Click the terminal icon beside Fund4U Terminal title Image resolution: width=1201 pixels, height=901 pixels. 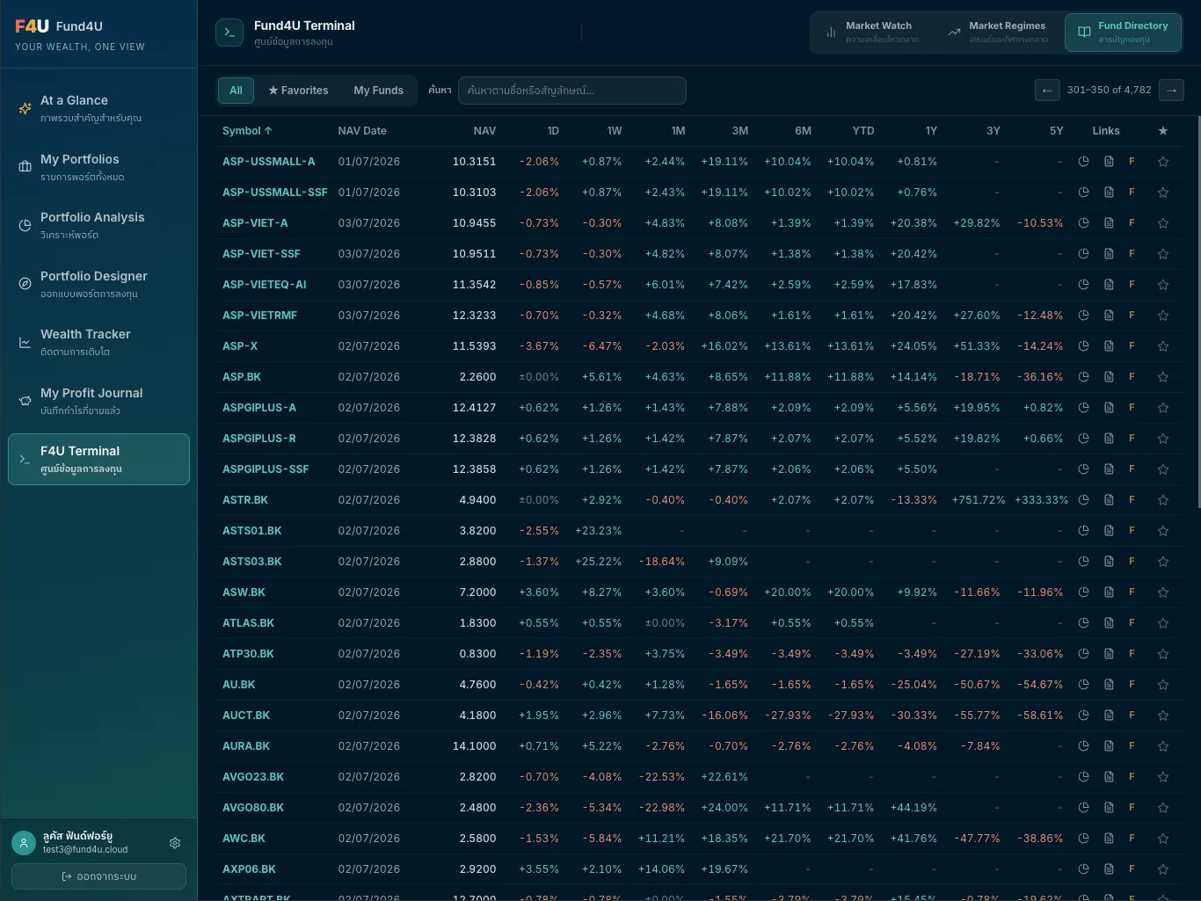pos(229,33)
